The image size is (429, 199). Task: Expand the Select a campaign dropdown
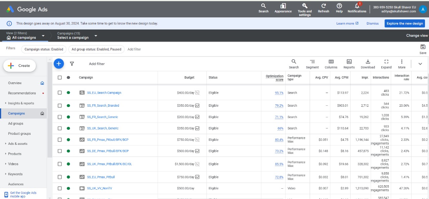(96, 36)
